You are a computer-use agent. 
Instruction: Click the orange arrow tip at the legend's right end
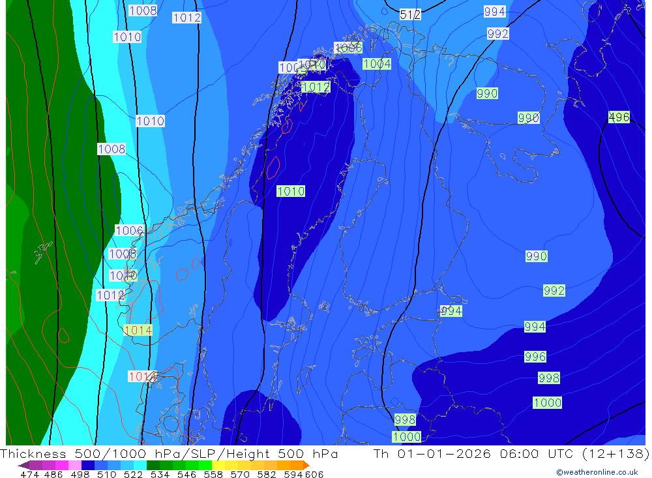(x=306, y=465)
